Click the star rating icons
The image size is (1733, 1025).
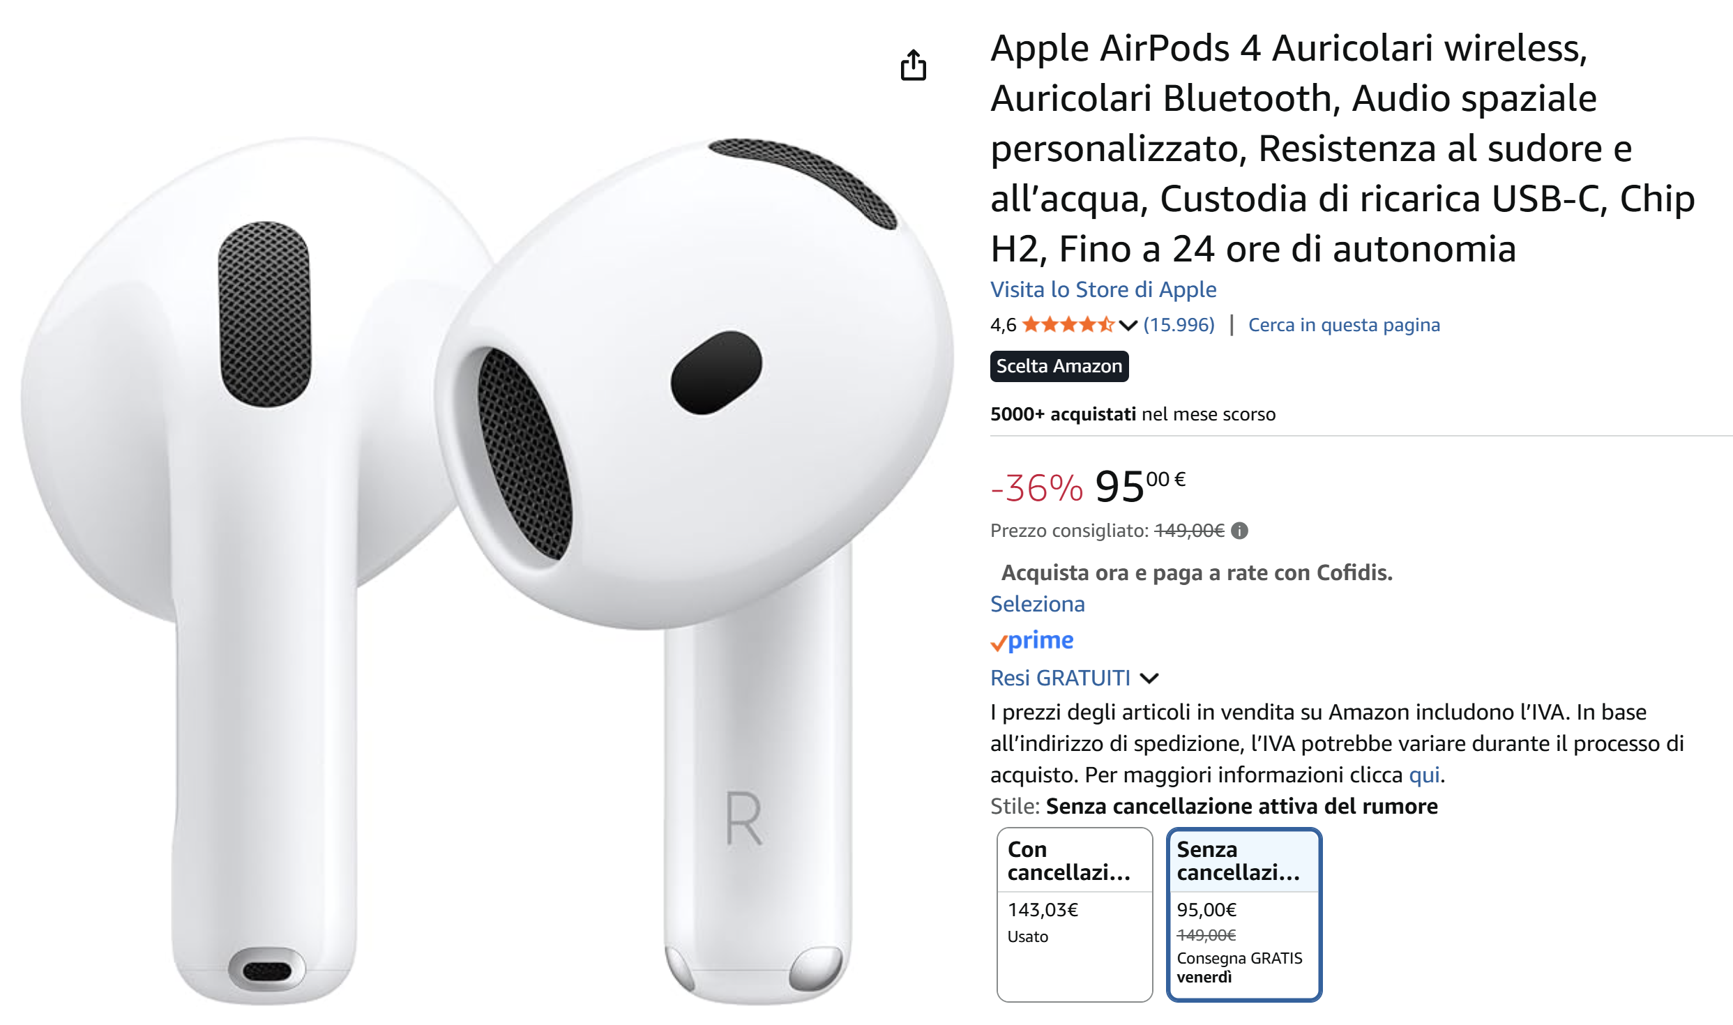(1068, 324)
